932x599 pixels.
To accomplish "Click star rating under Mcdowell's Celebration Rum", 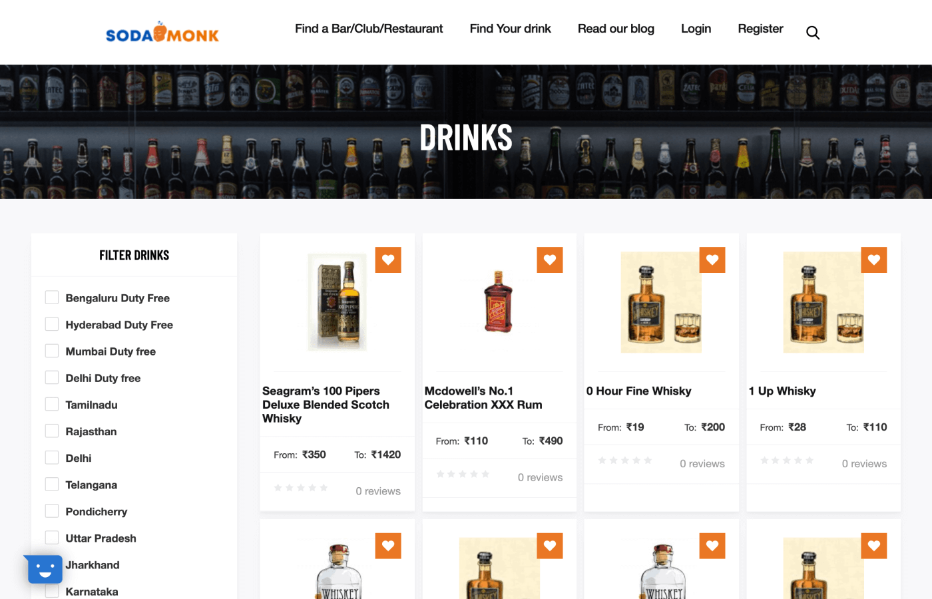I will coord(463,474).
